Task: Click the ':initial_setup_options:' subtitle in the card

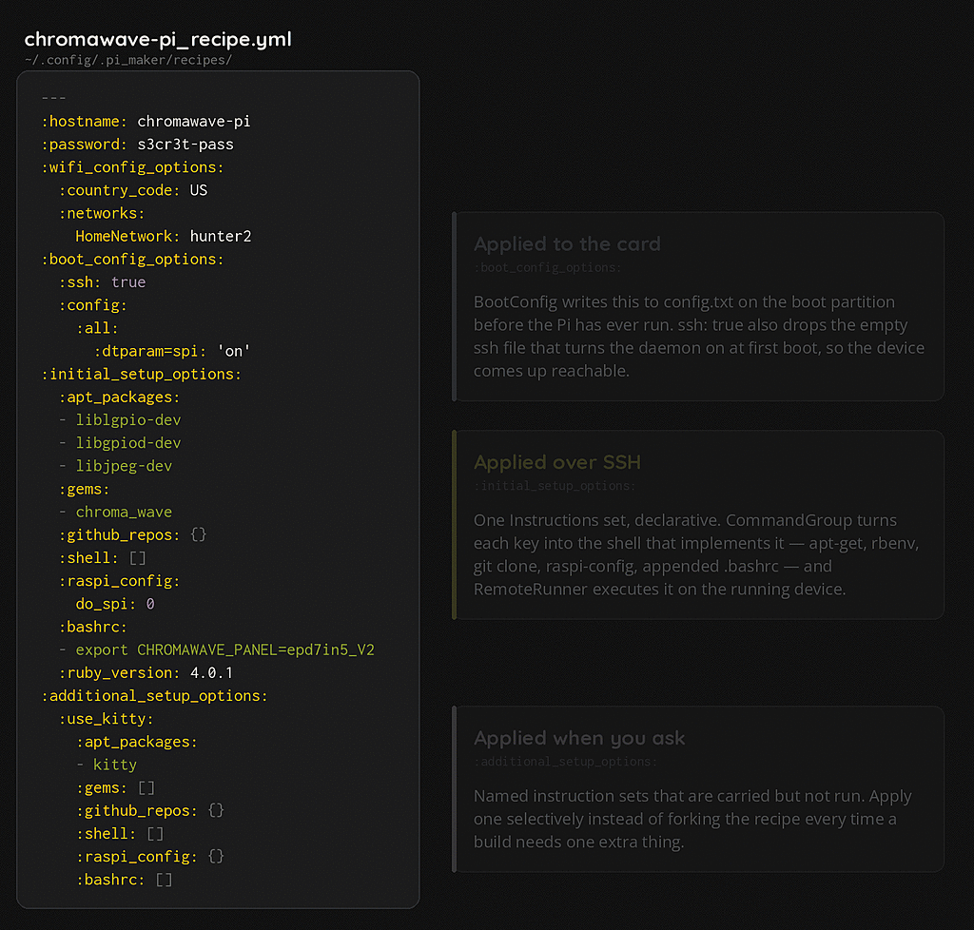Action: [555, 486]
